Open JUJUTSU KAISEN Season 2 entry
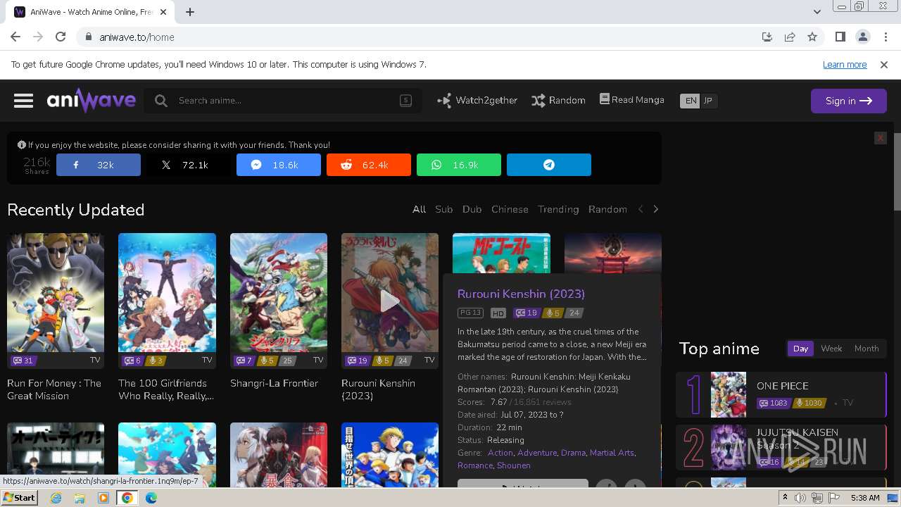This screenshot has width=901, height=507. pyautogui.click(x=781, y=446)
